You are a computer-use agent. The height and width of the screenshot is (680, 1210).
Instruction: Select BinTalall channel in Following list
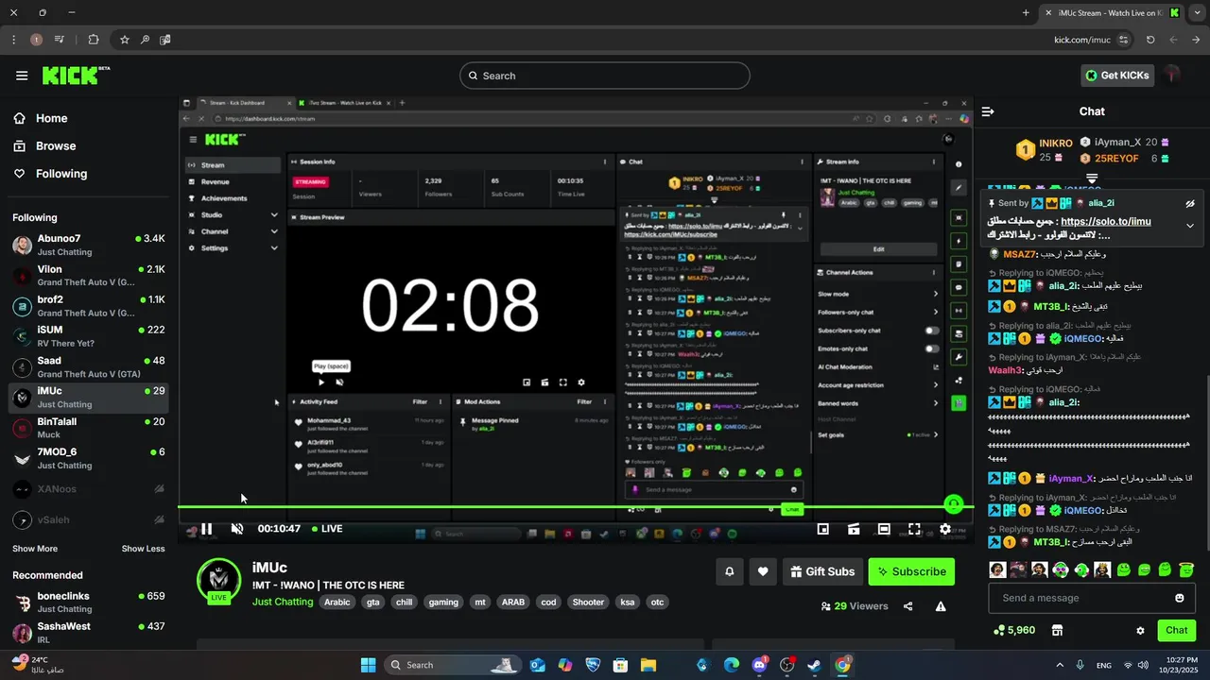(x=89, y=428)
